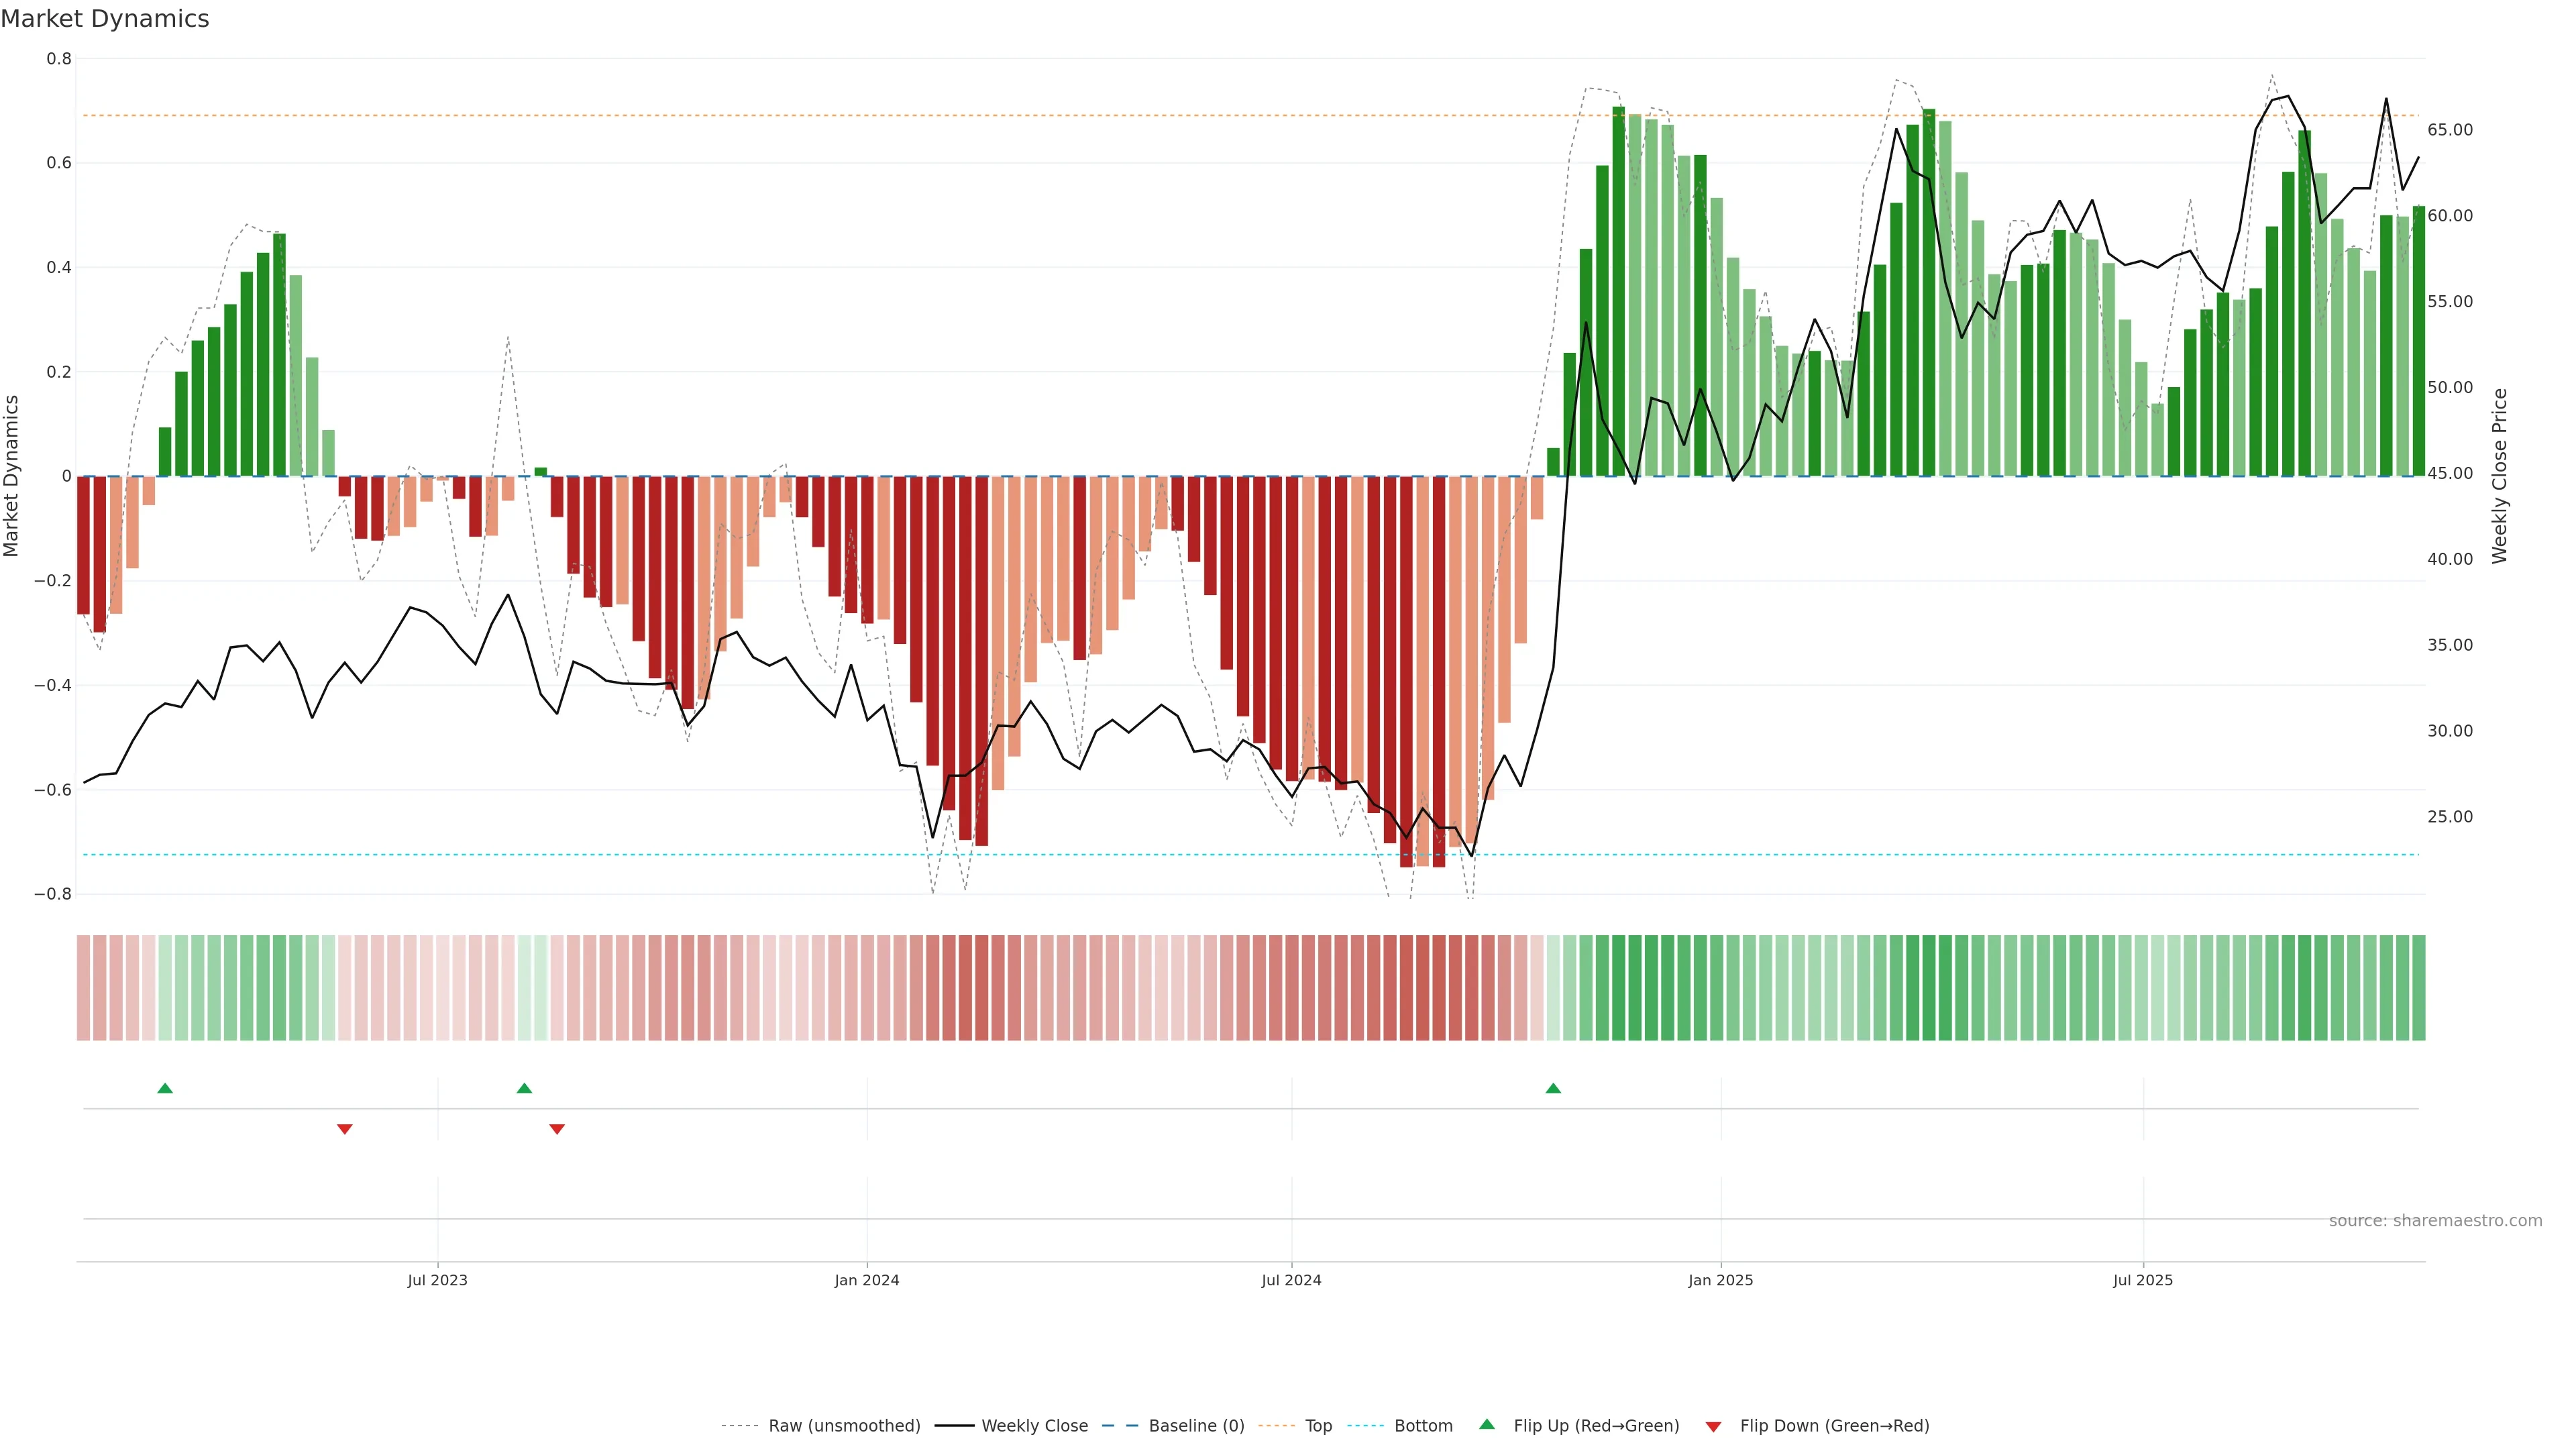
Task: Click the first green Flip Up triangle marker
Action: pos(165,1088)
